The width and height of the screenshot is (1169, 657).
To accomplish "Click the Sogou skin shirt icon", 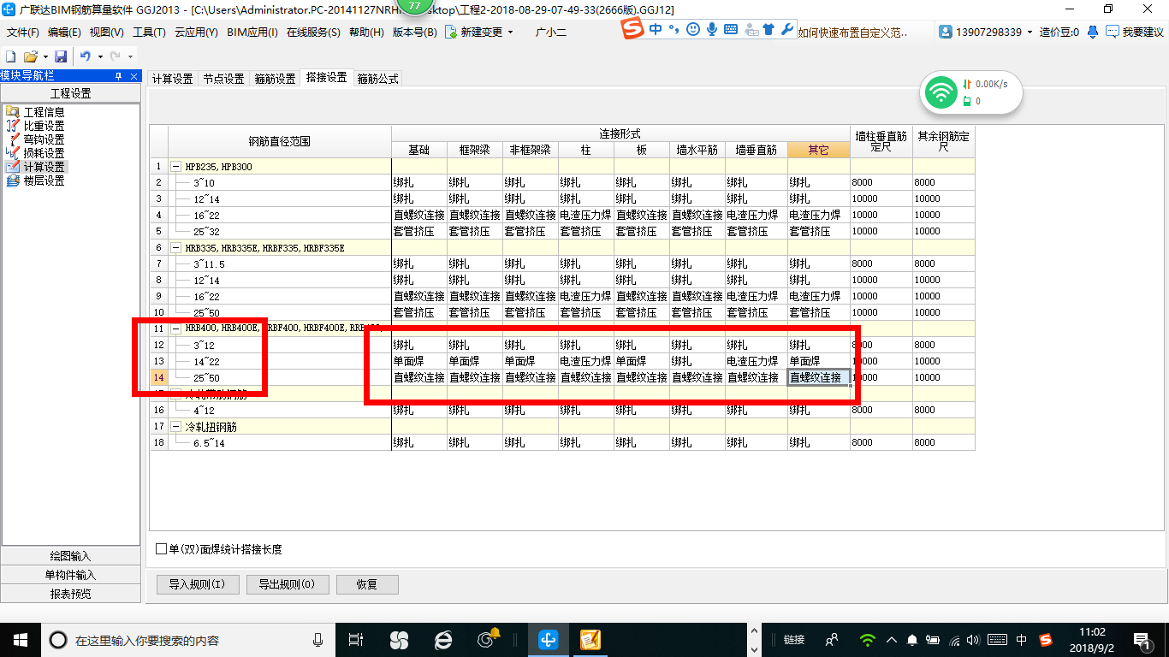I will tap(768, 29).
